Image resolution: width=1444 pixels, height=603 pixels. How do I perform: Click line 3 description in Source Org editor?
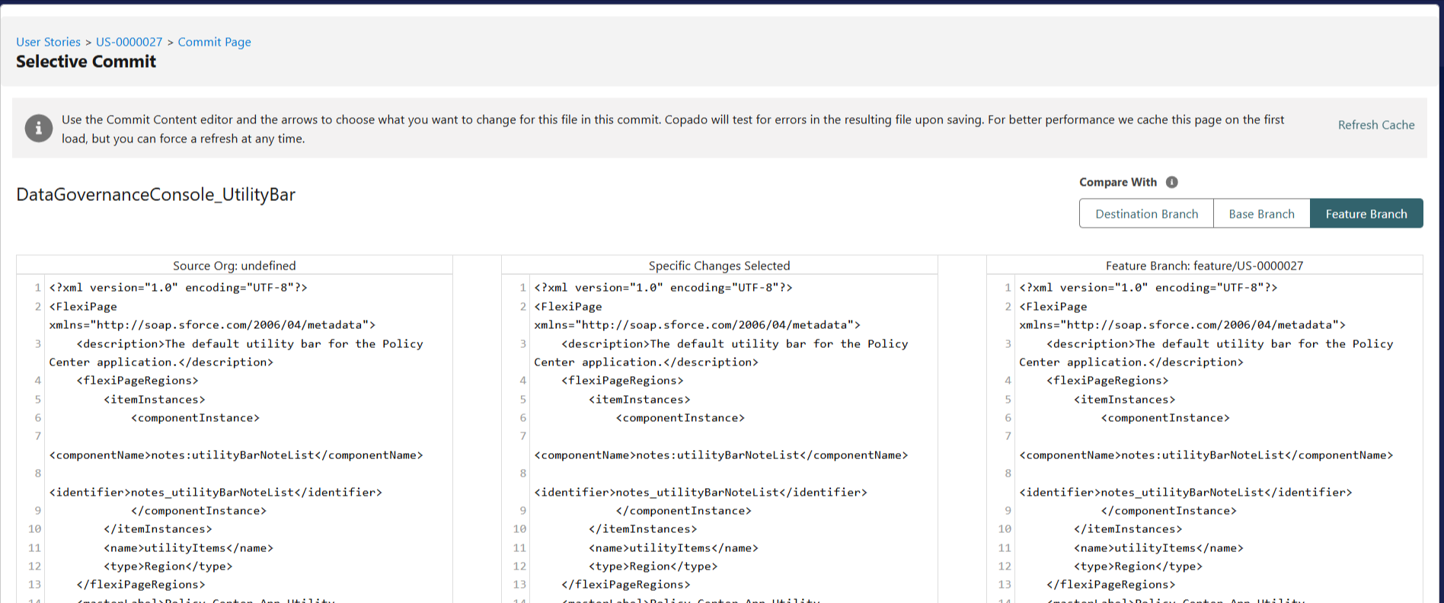click(236, 353)
